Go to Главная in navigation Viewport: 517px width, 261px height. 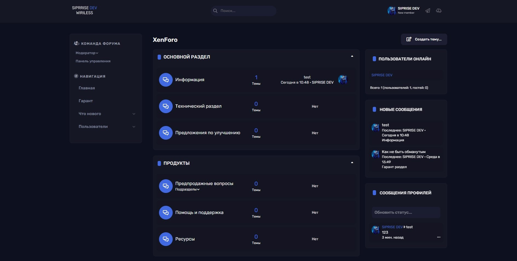(x=87, y=88)
